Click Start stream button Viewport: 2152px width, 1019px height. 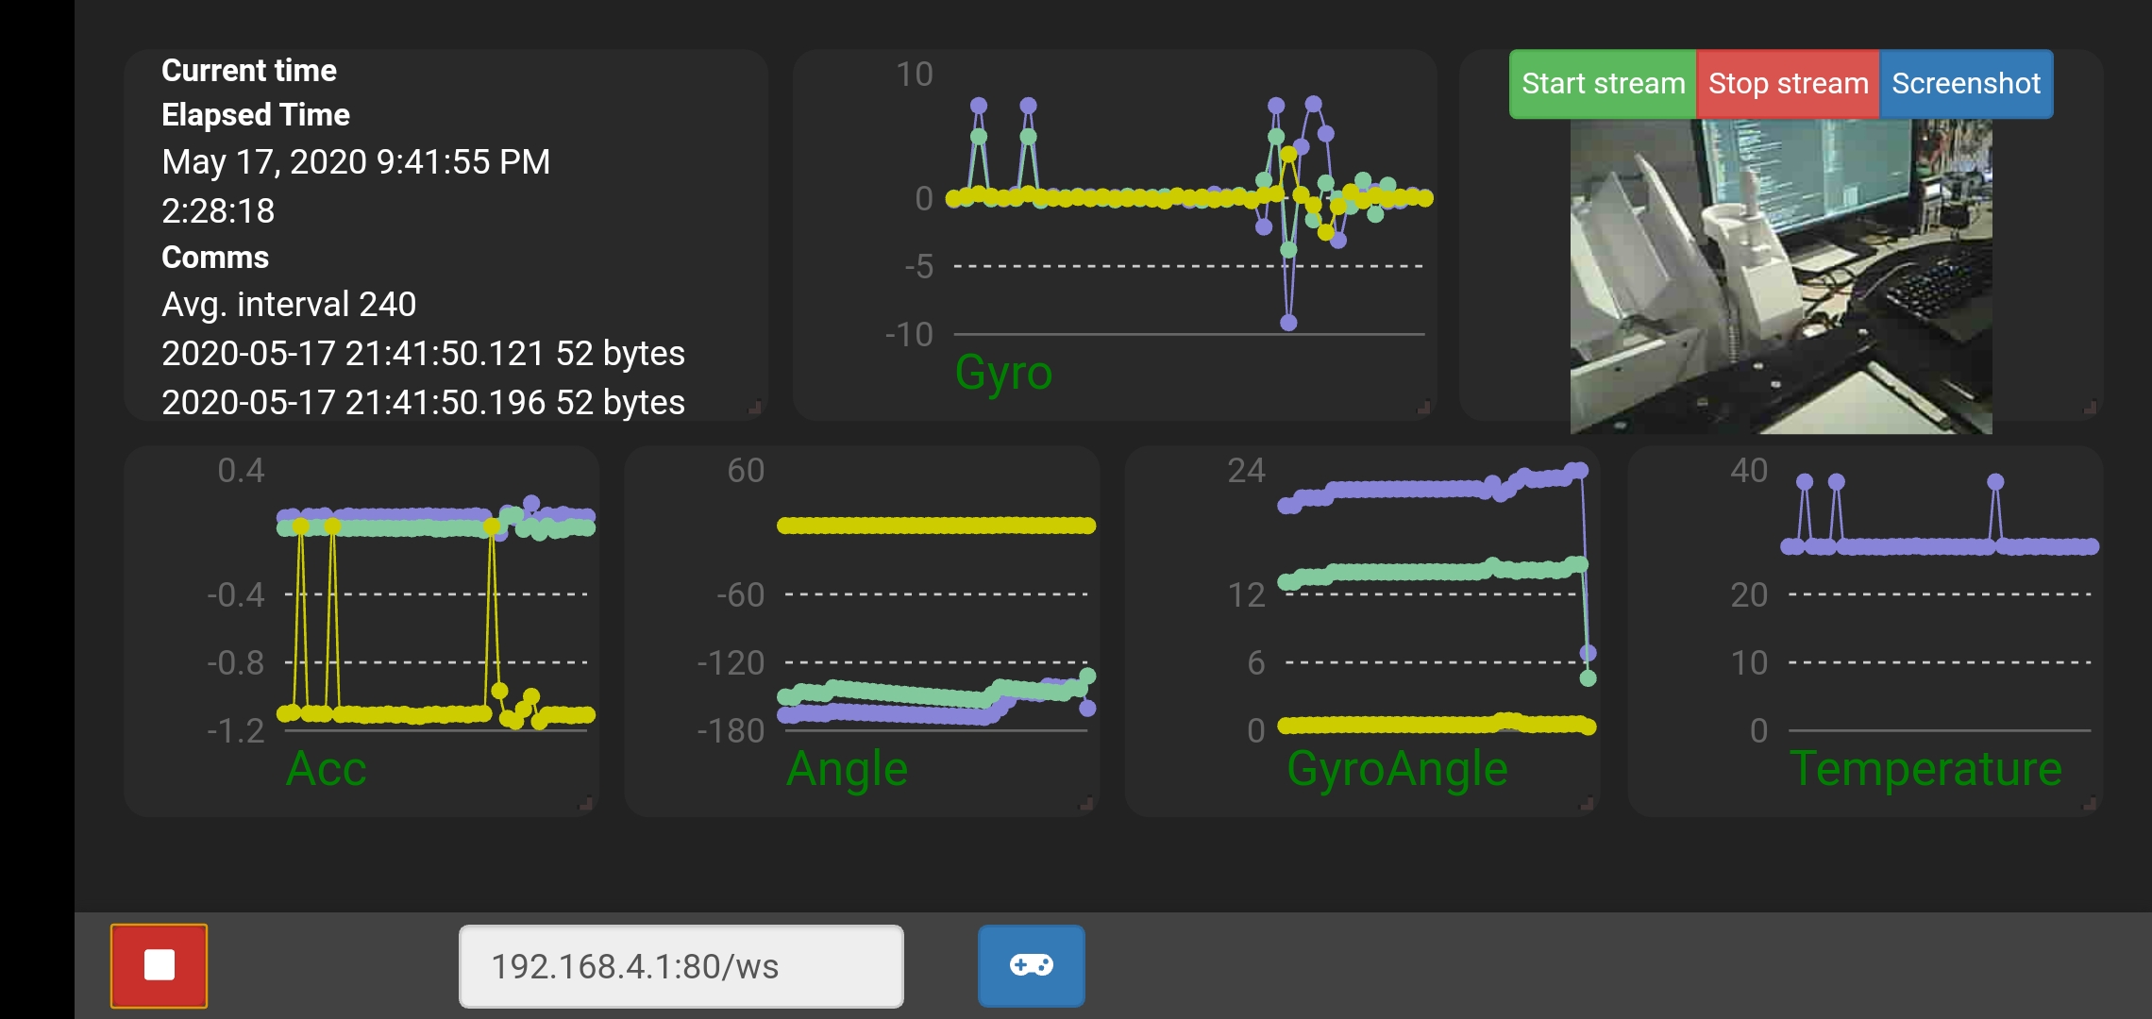coord(1603,84)
